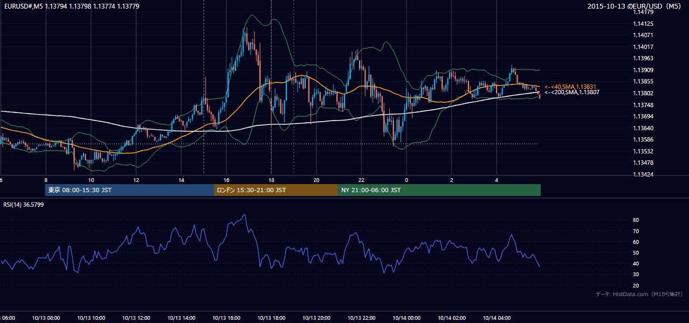
Task: Click price axis label 1.13694
Action: pyautogui.click(x=643, y=117)
